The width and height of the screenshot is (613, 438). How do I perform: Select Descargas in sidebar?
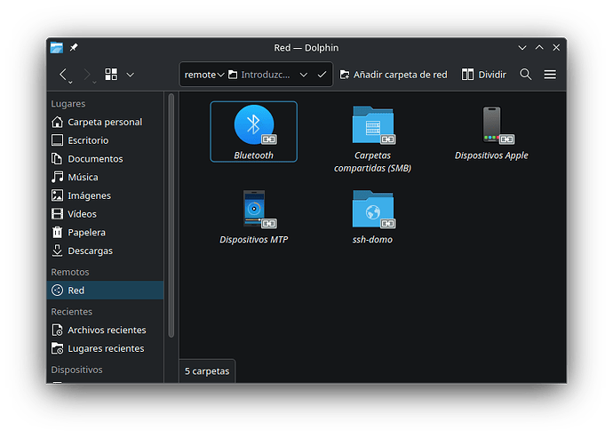pos(105,251)
